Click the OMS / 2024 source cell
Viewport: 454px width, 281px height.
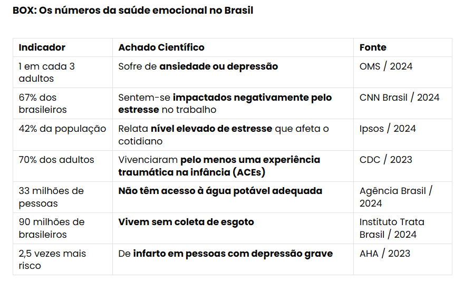pyautogui.click(x=386, y=66)
